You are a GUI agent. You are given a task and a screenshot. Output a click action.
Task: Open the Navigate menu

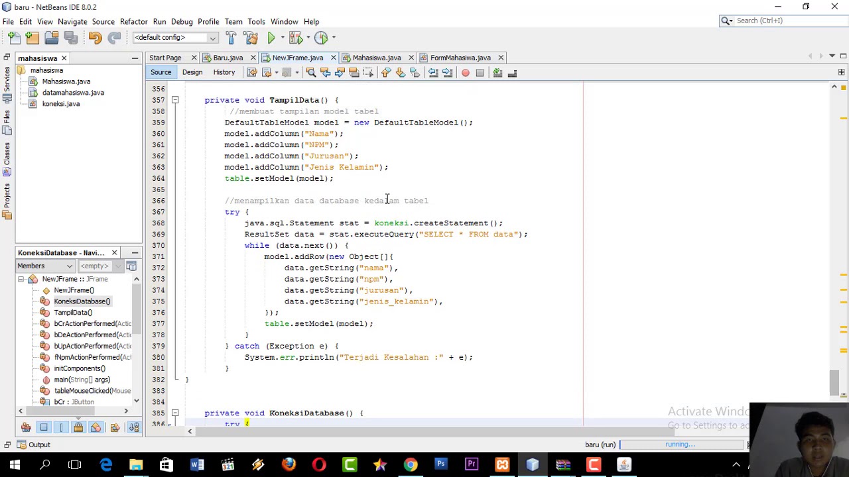pyautogui.click(x=72, y=21)
